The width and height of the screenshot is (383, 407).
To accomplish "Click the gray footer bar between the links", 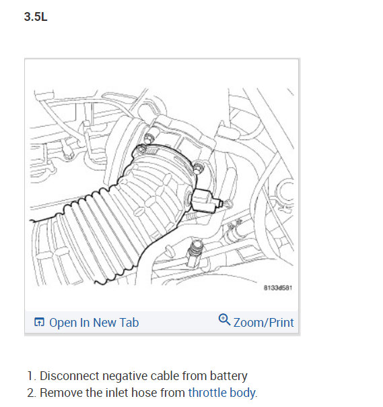I will (178, 322).
